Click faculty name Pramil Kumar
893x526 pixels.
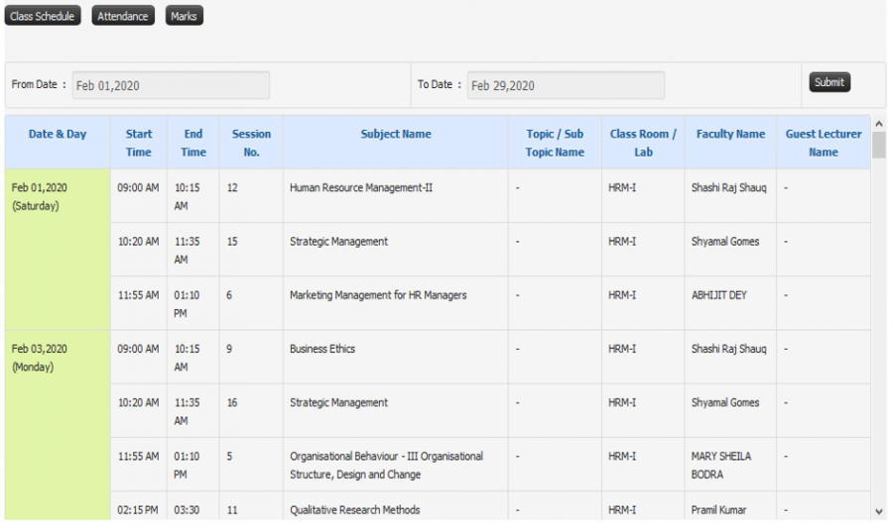[x=718, y=510]
